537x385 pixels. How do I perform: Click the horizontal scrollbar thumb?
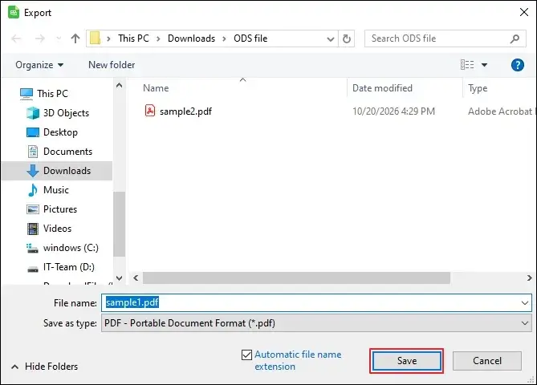coord(296,278)
